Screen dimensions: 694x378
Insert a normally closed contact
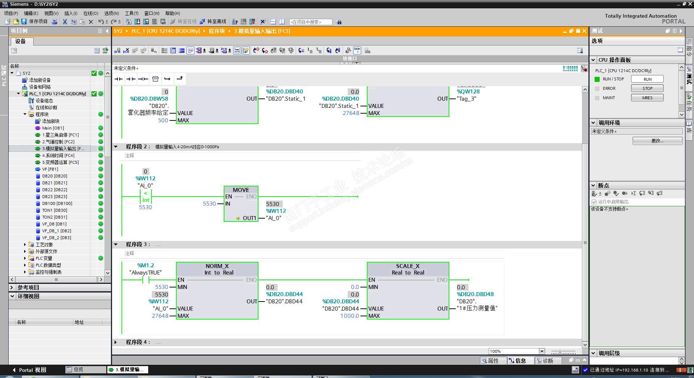pyautogui.click(x=130, y=79)
